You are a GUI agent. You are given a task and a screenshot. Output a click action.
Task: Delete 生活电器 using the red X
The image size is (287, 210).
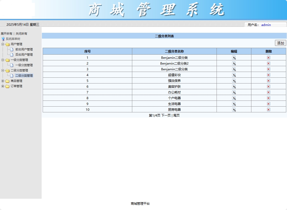268,103
